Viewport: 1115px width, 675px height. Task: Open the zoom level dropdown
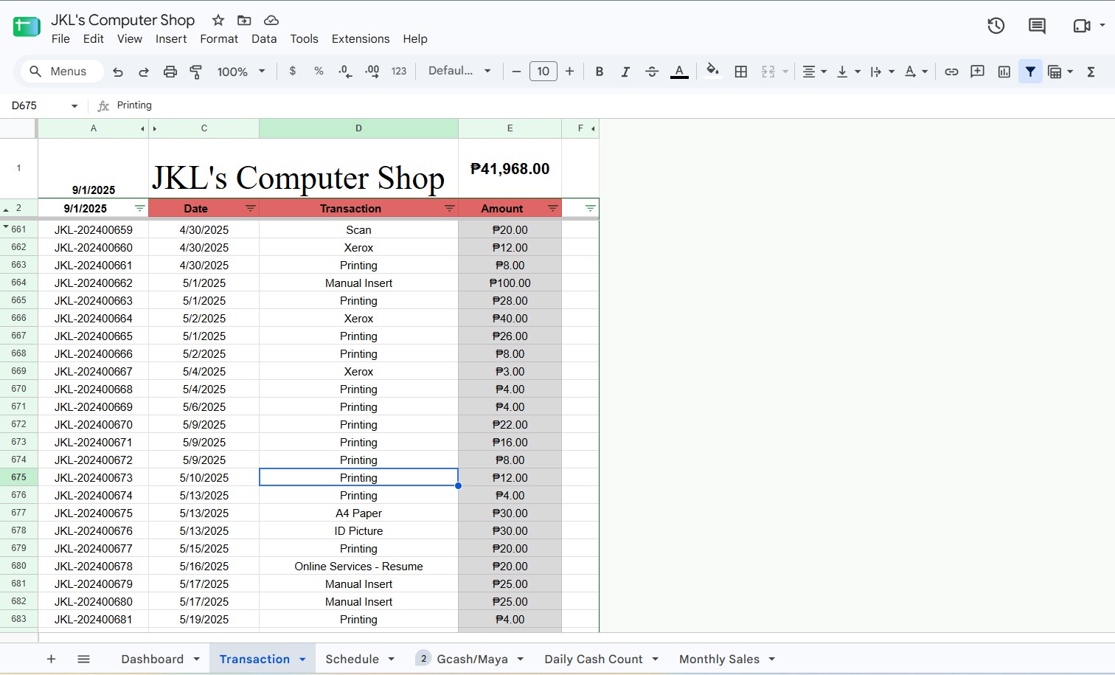pos(241,72)
